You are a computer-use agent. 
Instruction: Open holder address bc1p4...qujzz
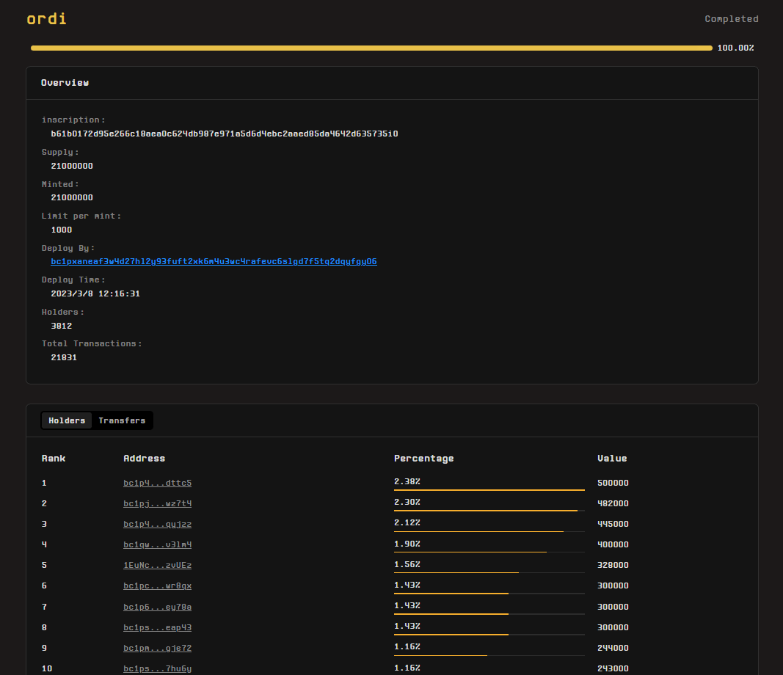point(157,524)
